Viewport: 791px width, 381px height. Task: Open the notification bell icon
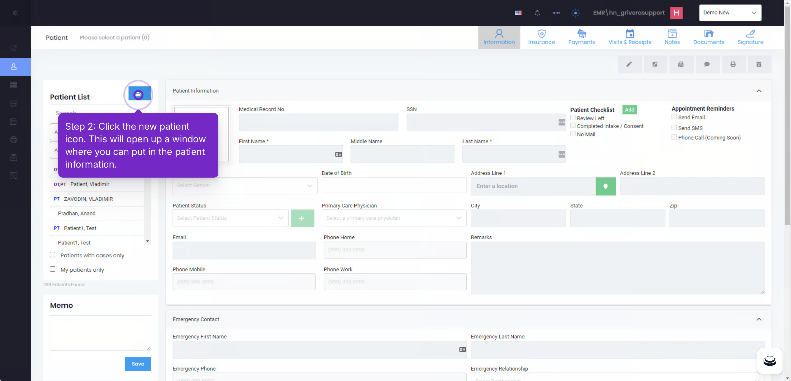(x=537, y=13)
